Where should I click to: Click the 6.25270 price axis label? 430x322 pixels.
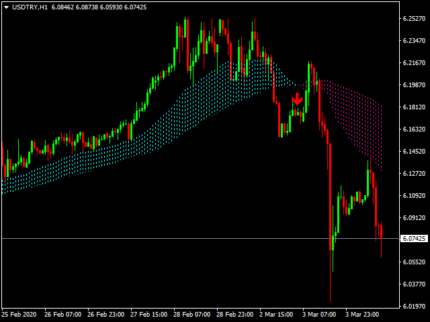414,19
